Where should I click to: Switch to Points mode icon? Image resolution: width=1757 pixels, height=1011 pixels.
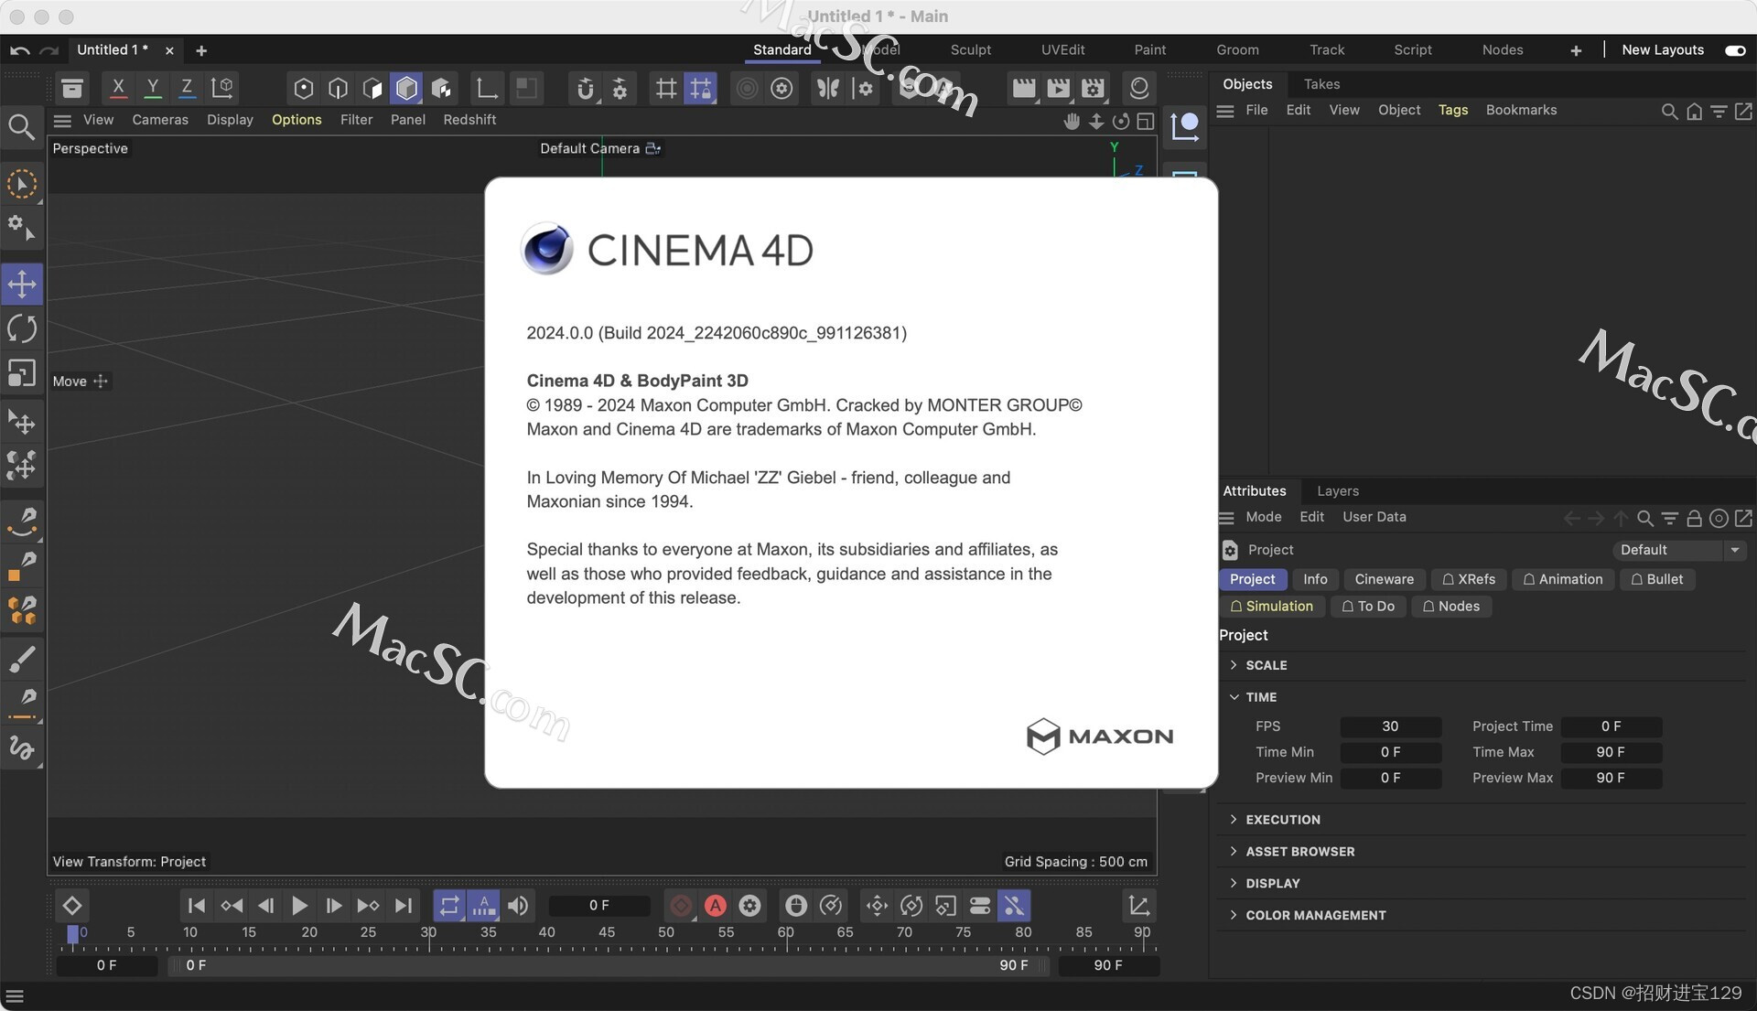[303, 89]
